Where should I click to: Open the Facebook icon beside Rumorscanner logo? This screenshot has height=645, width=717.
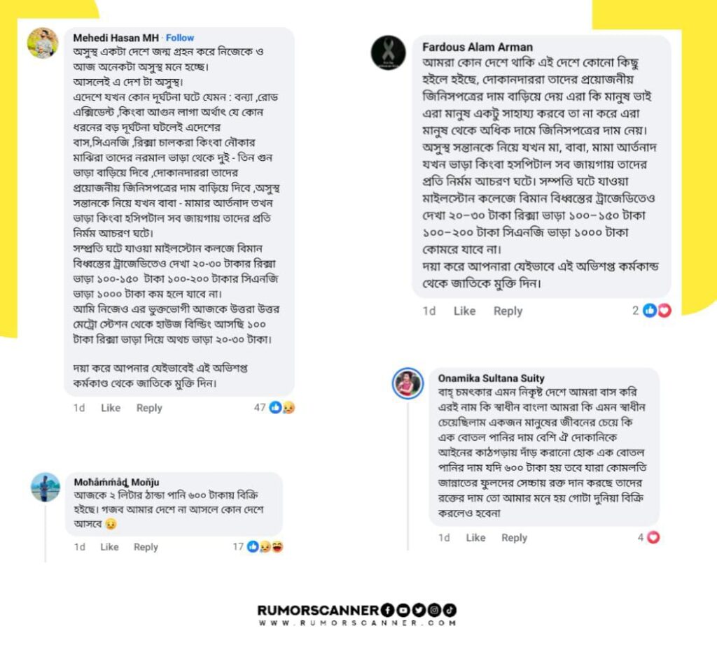point(387,610)
